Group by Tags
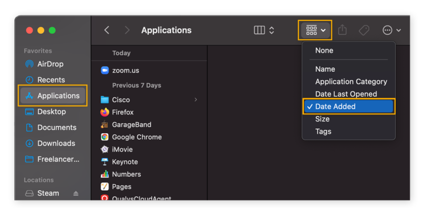425x215 pixels. [323, 132]
